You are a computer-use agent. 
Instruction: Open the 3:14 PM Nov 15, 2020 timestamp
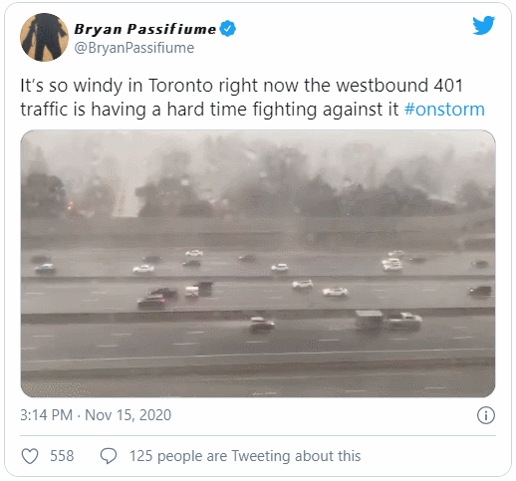96,415
